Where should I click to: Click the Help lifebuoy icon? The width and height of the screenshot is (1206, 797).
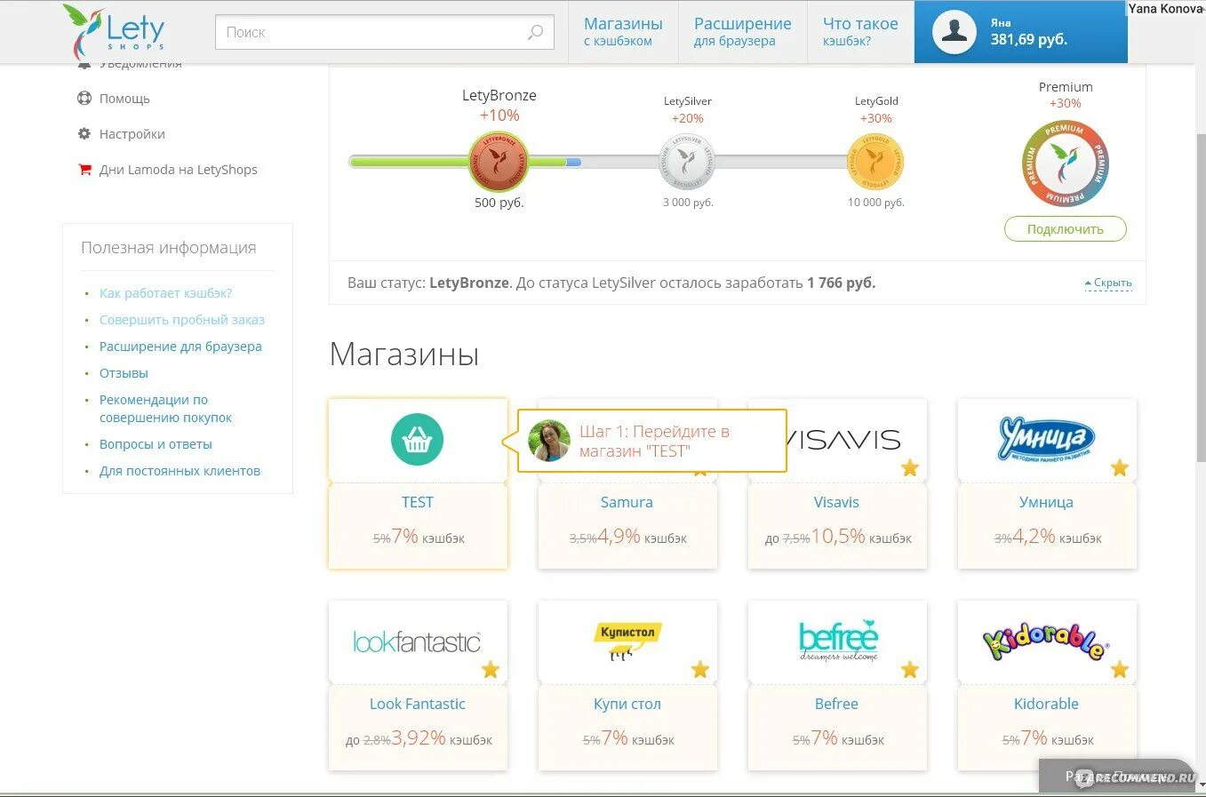(x=84, y=99)
